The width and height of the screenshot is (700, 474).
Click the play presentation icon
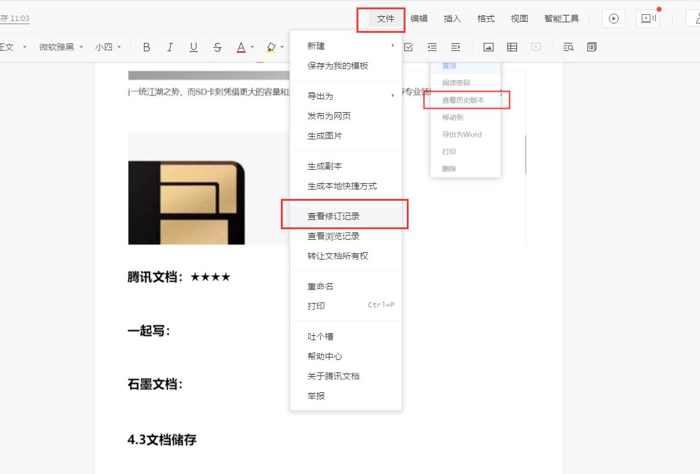[x=613, y=19]
